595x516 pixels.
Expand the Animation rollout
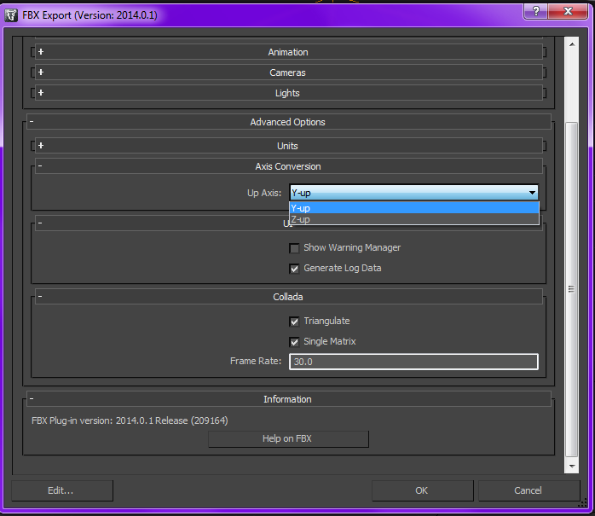point(288,52)
